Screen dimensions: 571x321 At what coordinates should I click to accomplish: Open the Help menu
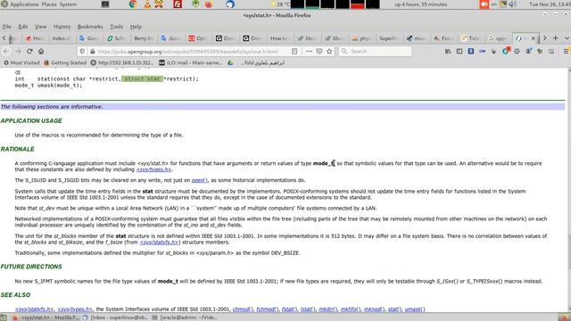136,27
